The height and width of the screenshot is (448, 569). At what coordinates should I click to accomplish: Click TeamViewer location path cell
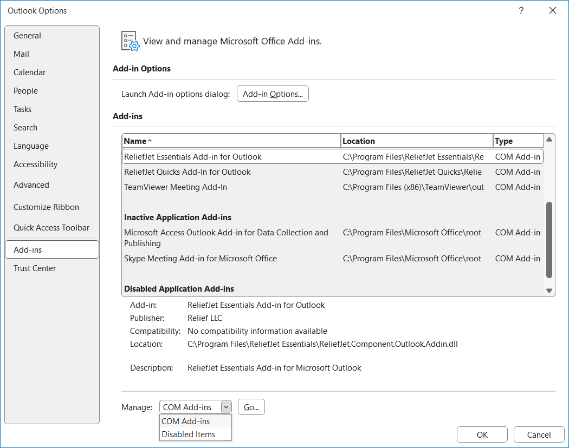click(x=413, y=187)
